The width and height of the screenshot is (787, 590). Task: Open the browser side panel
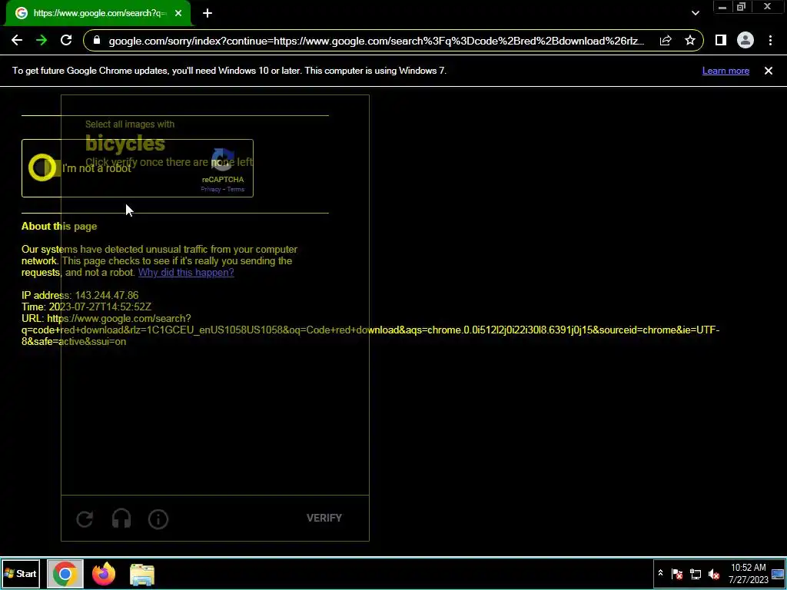coord(721,41)
